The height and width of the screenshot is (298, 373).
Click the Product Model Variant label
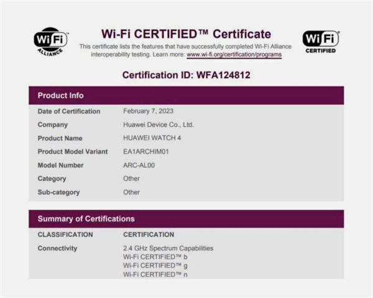point(73,151)
